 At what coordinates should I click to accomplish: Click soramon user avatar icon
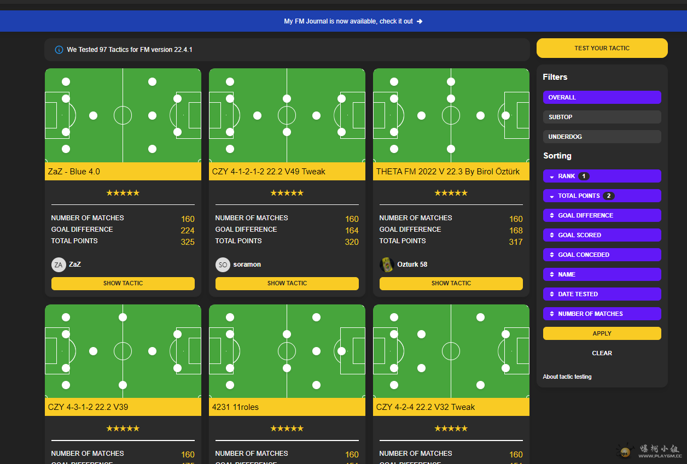223,265
